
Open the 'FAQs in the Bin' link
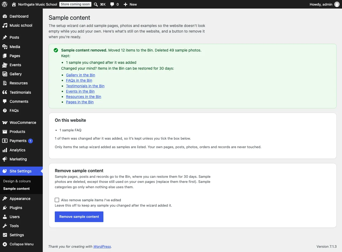(x=79, y=80)
